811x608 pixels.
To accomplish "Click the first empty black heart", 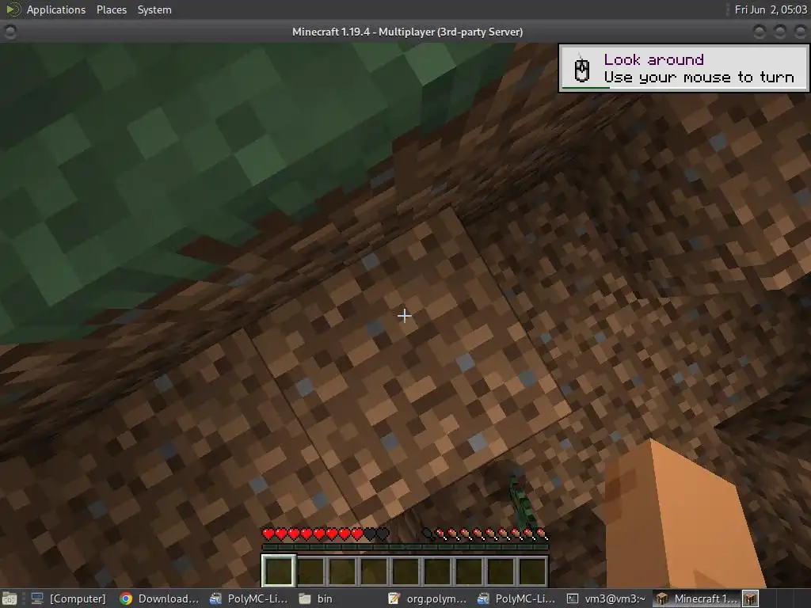I will coord(370,534).
